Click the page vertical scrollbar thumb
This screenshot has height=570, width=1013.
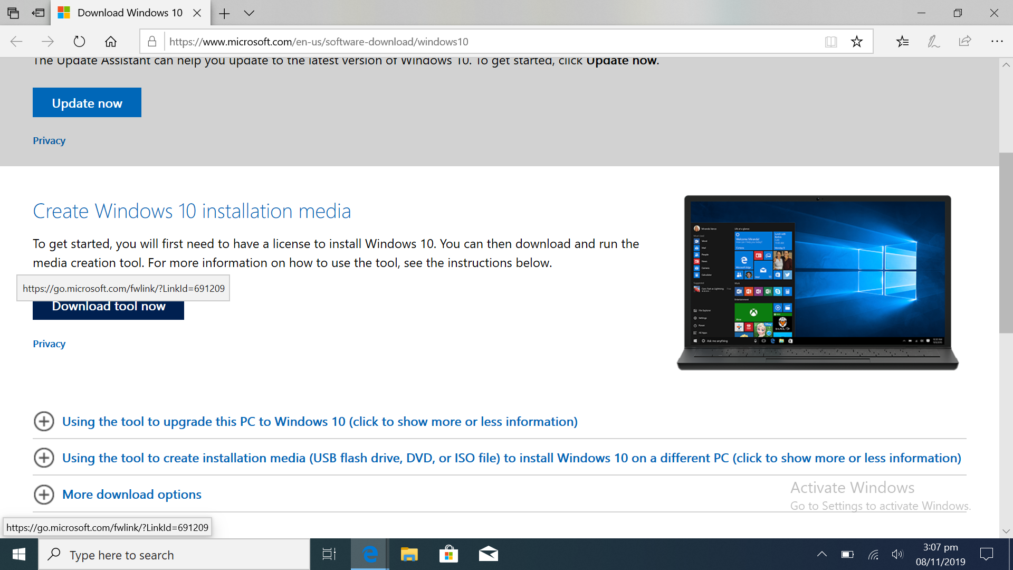[1006, 243]
